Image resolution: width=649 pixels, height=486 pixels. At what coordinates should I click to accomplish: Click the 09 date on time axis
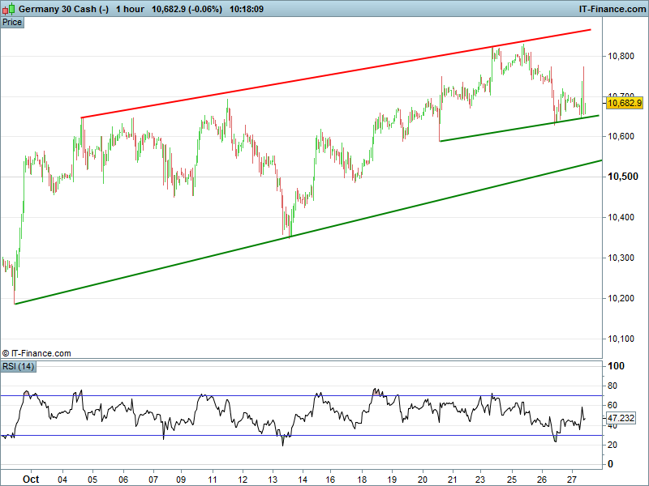click(x=181, y=480)
